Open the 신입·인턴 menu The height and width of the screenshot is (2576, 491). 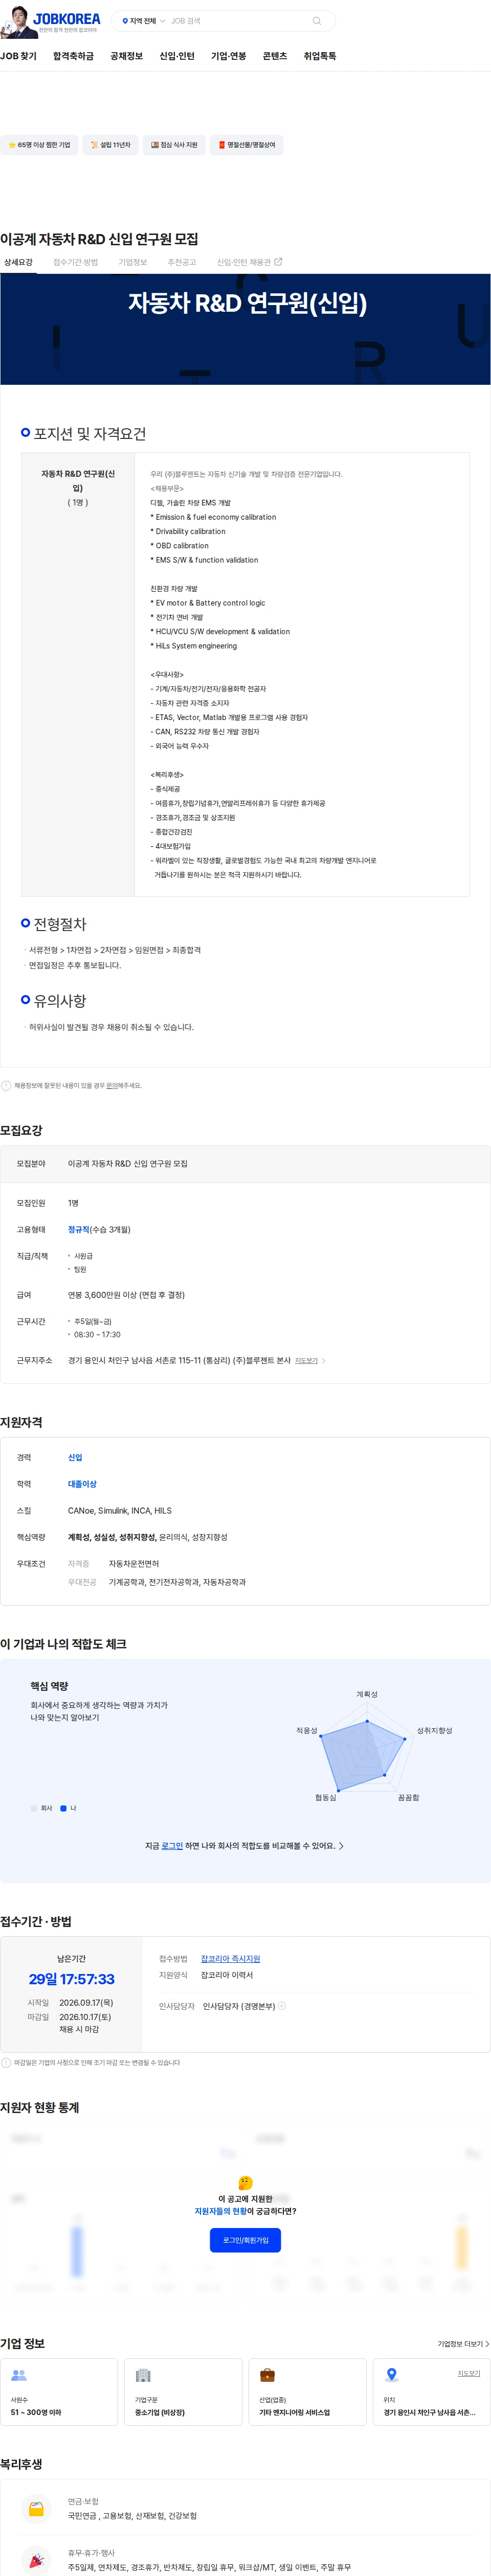(177, 56)
